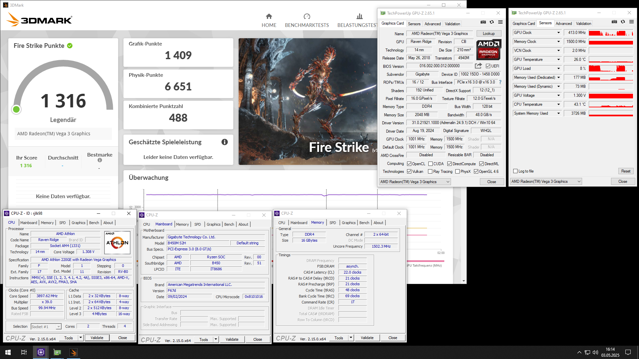
Task: Open Validation tab in right GPU-Z
Action: tap(584, 24)
